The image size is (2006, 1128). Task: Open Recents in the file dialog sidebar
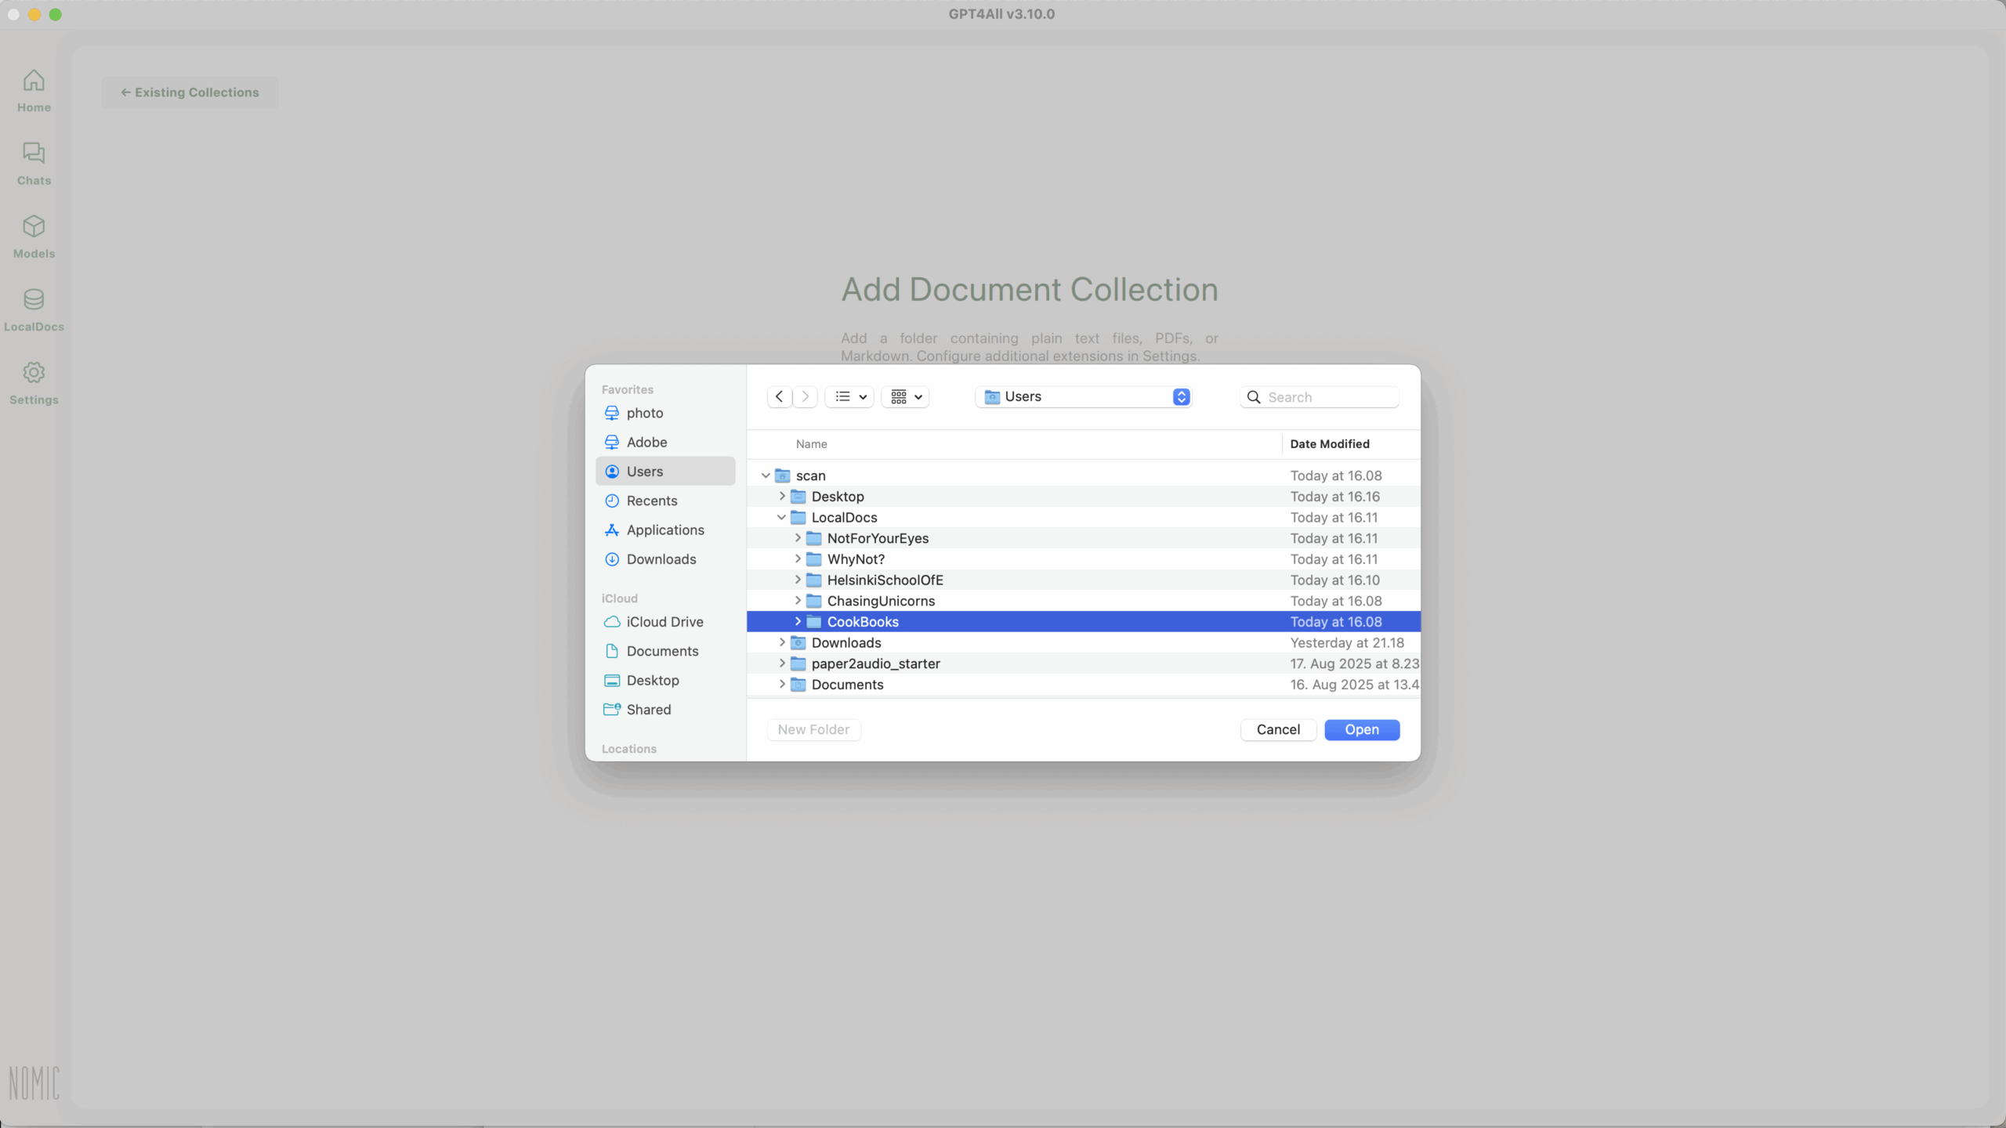point(665,501)
